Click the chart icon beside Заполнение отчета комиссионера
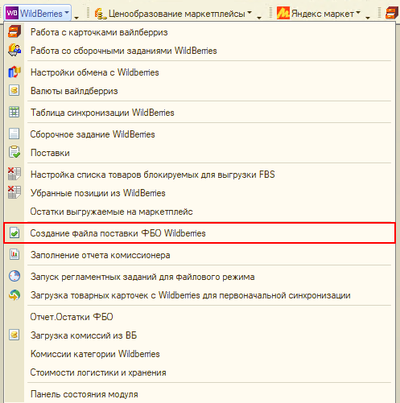Viewport: 400px width, 403px height. pyautogui.click(x=14, y=254)
